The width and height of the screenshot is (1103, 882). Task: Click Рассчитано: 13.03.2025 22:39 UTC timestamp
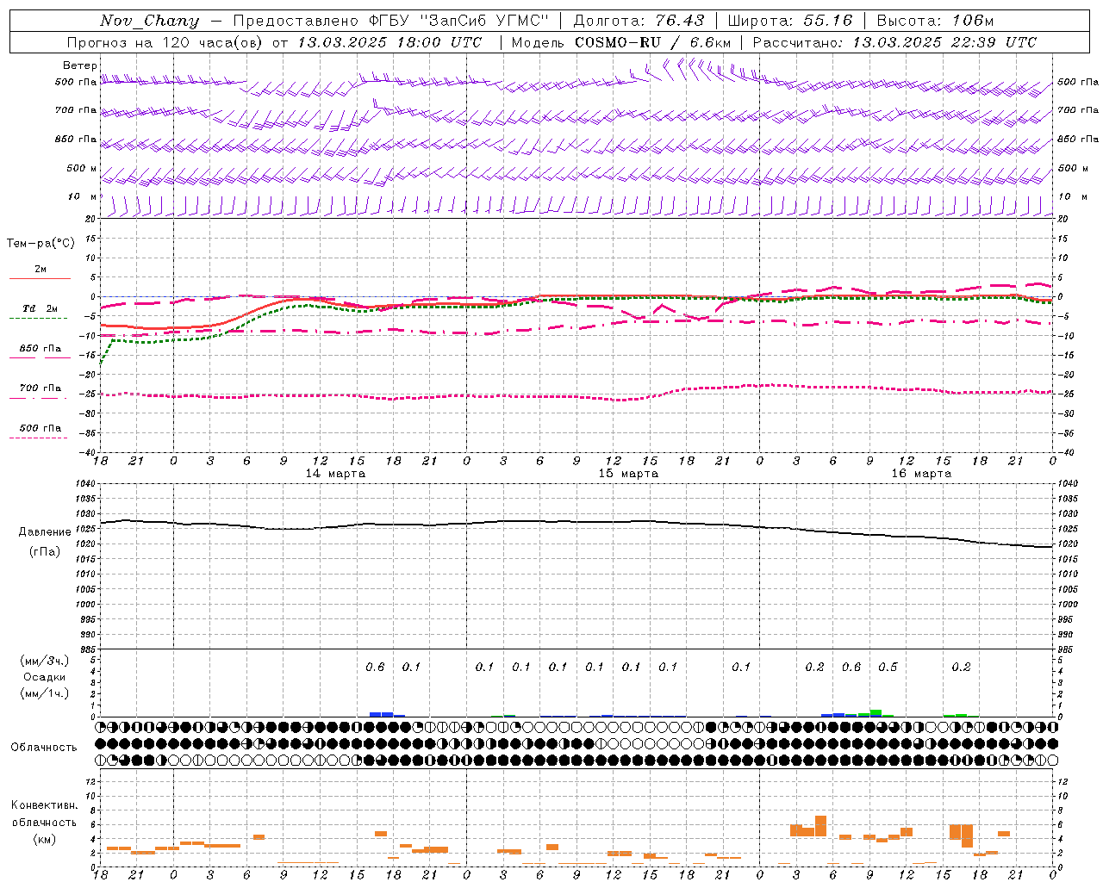click(894, 42)
